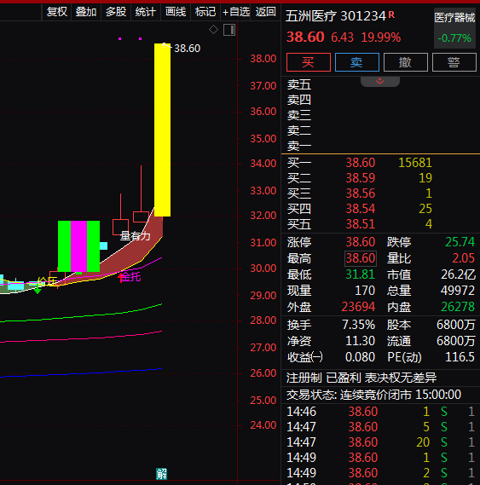The width and height of the screenshot is (480, 485).
Task: Click the 14:49 trade with volume 2
Action: (x=380, y=473)
